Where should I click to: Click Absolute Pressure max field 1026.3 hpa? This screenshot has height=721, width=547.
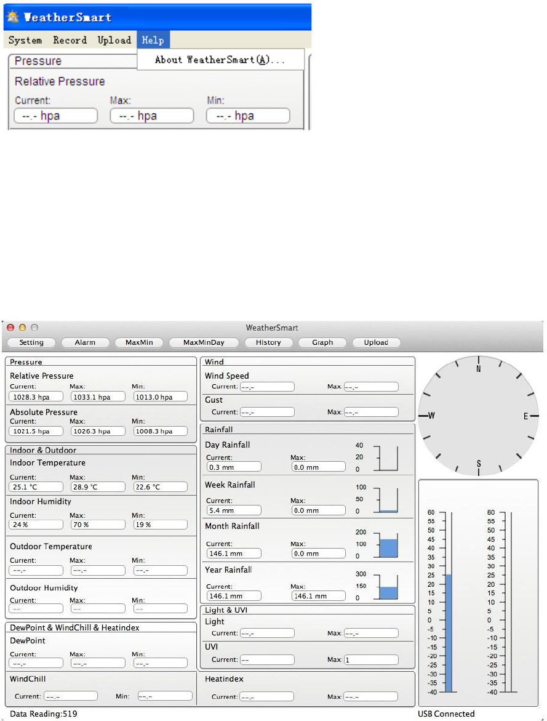tap(98, 432)
